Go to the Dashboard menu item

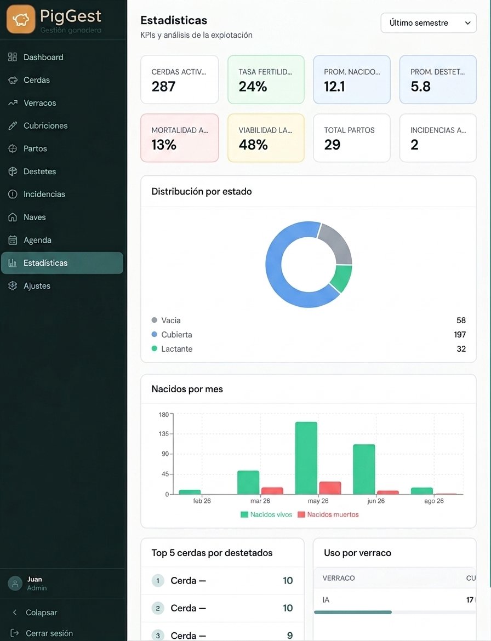coord(62,57)
